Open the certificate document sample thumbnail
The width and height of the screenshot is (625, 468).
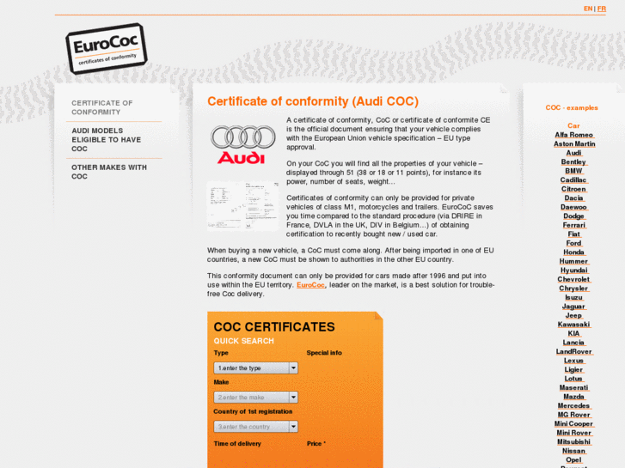242,206
